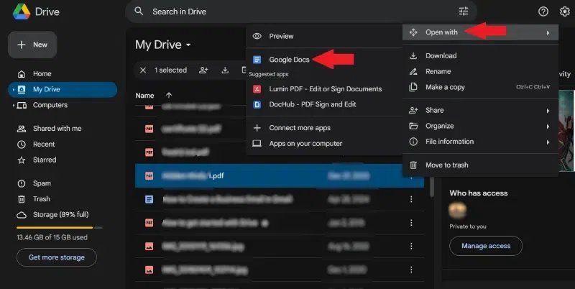This screenshot has width=575, height=289.
Task: Click the storage usage bar
Action: click(x=60, y=228)
